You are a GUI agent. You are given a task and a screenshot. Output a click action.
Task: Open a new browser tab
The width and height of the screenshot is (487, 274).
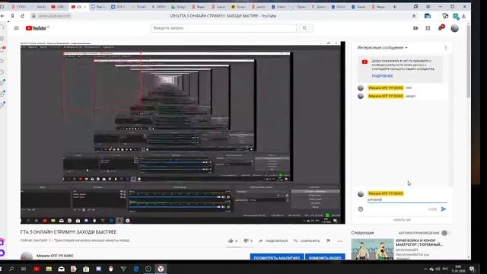click(x=394, y=7)
